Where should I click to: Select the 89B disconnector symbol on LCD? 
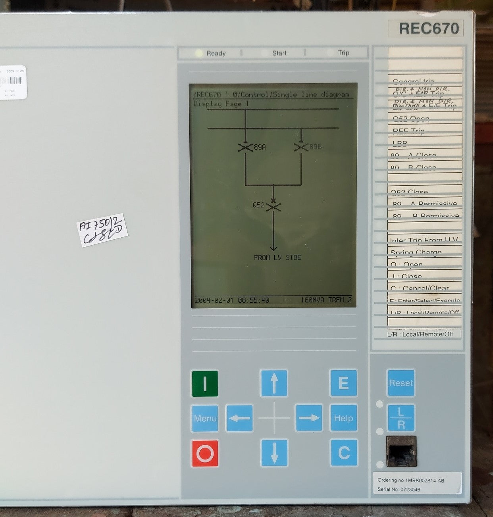click(301, 147)
